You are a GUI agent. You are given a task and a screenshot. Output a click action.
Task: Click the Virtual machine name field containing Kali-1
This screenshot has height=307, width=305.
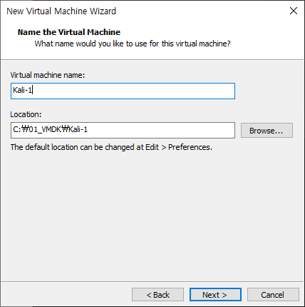coord(123,91)
